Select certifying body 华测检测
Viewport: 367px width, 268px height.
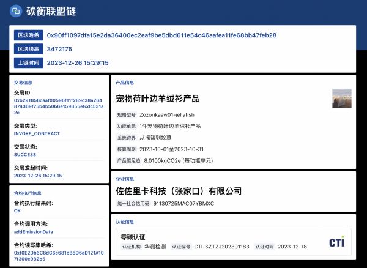pyautogui.click(x=155, y=247)
